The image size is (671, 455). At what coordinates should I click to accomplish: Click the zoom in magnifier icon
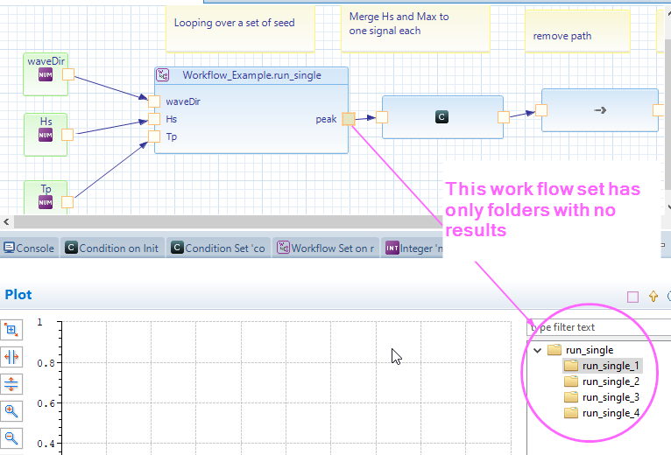pos(12,410)
